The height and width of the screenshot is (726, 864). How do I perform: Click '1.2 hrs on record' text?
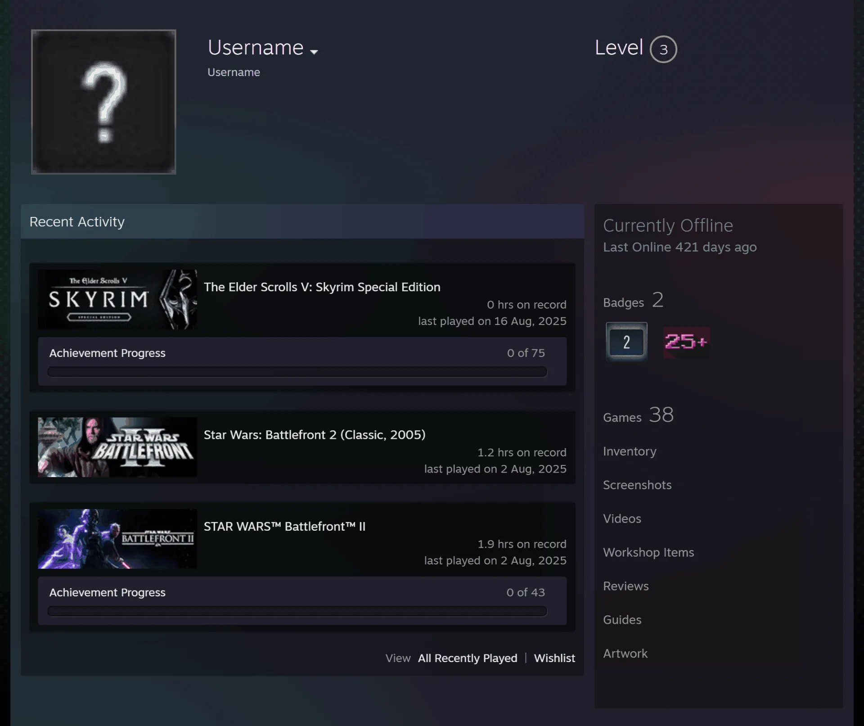click(522, 452)
